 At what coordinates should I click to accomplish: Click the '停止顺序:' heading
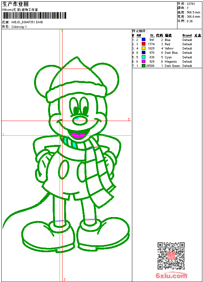click(x=139, y=31)
